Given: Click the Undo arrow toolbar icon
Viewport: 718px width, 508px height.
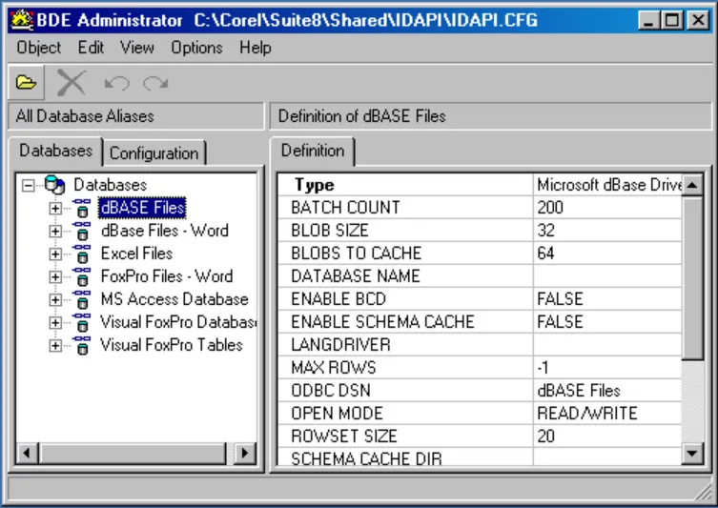Looking at the screenshot, I should coord(116,83).
